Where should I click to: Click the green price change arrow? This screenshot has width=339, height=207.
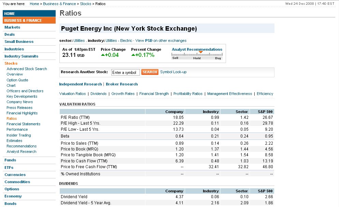103,55
